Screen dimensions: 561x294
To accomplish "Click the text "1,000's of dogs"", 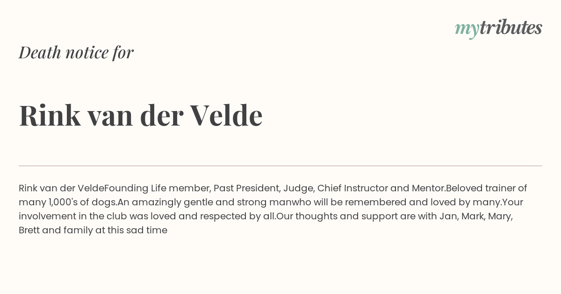I will pyautogui.click(x=82, y=203).
